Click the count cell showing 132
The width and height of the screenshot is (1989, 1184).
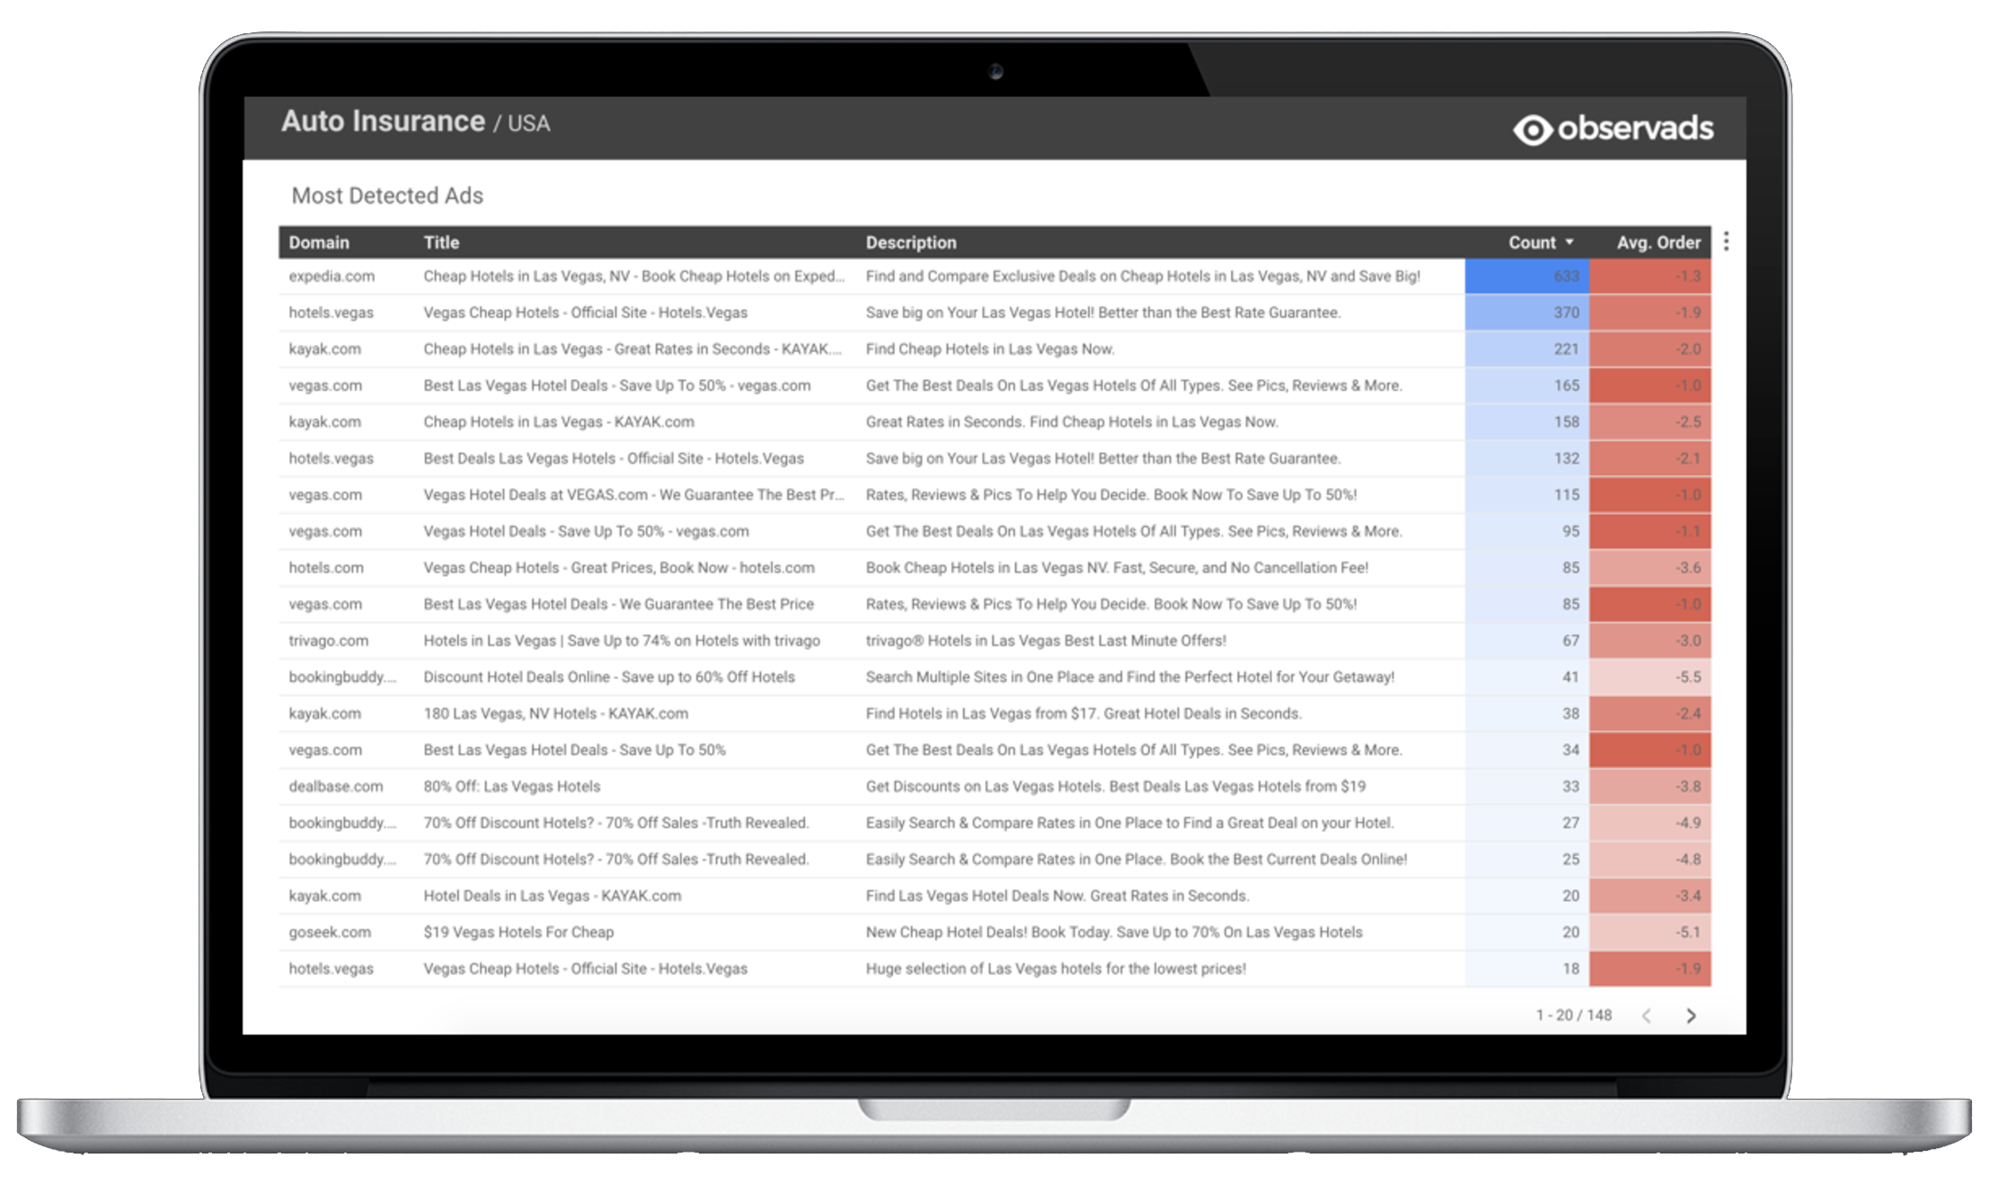1527,458
